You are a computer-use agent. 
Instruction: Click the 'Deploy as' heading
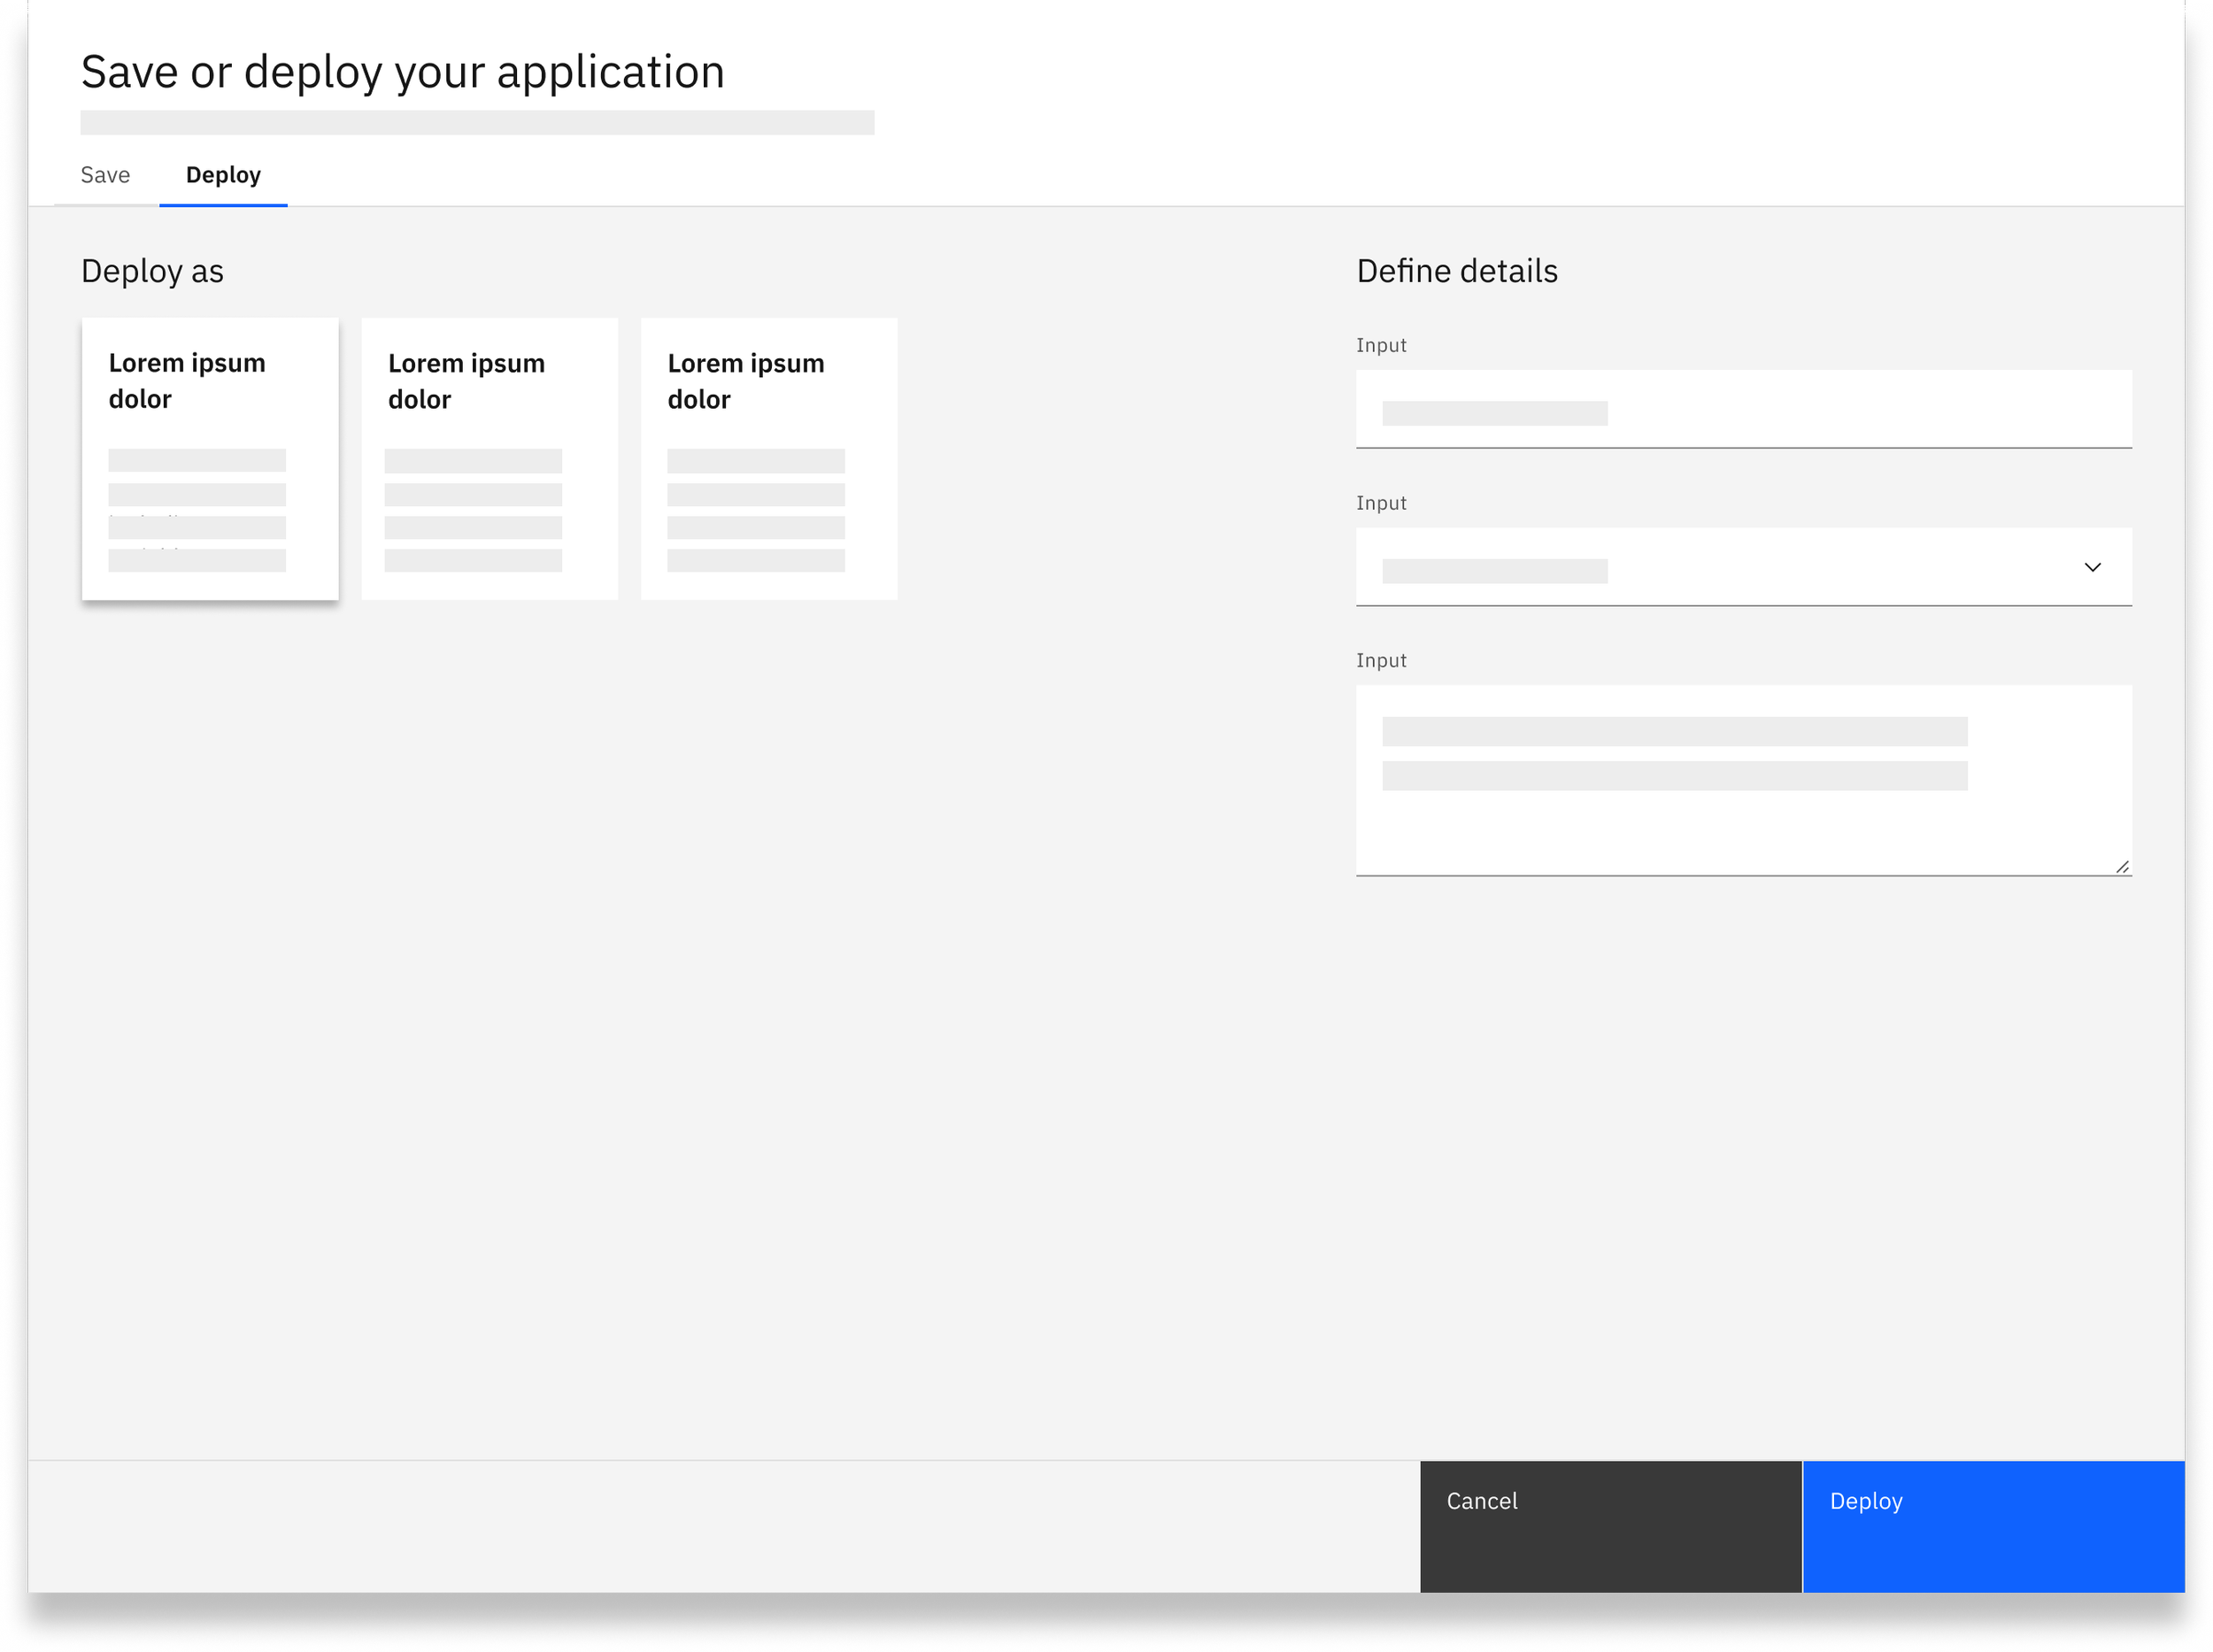click(x=152, y=272)
